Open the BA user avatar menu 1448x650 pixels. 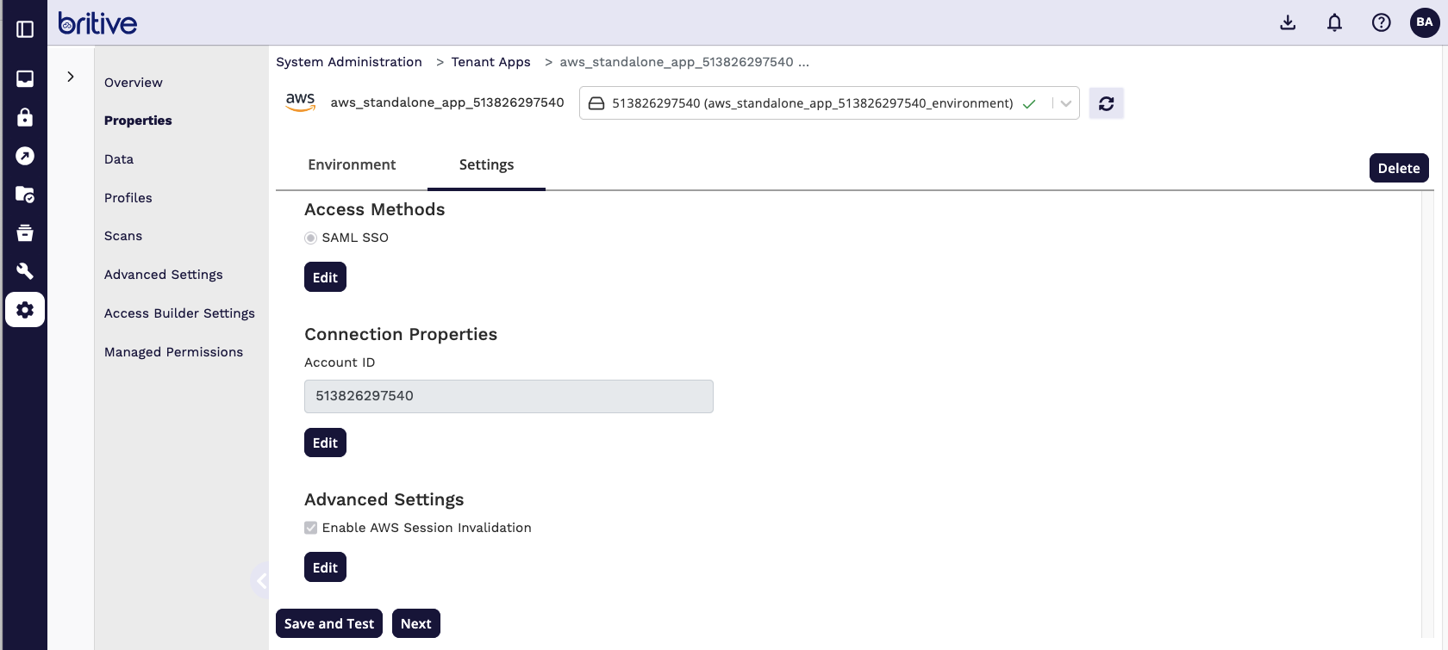pyautogui.click(x=1424, y=22)
